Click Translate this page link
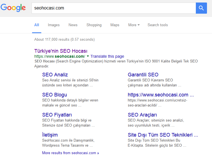 point(107,56)
